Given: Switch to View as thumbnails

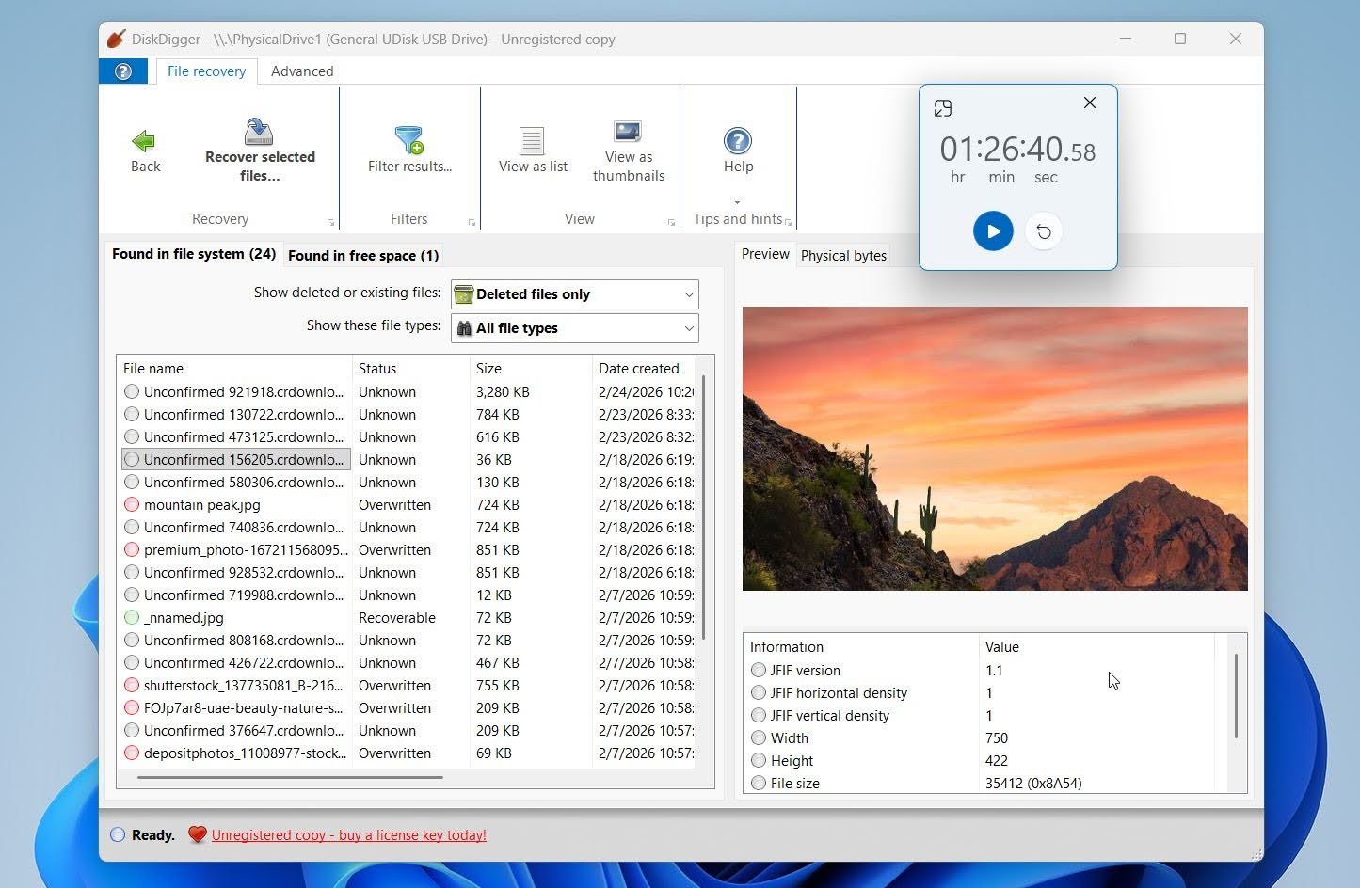Looking at the screenshot, I should (x=628, y=151).
